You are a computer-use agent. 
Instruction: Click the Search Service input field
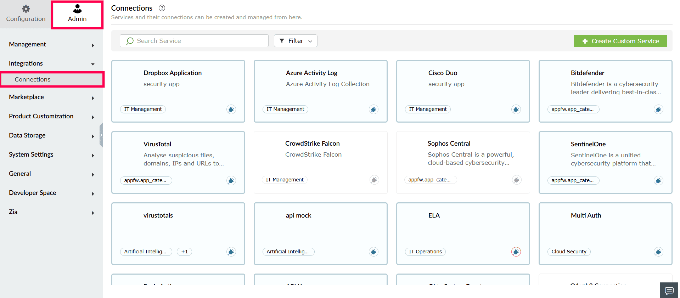(x=194, y=41)
